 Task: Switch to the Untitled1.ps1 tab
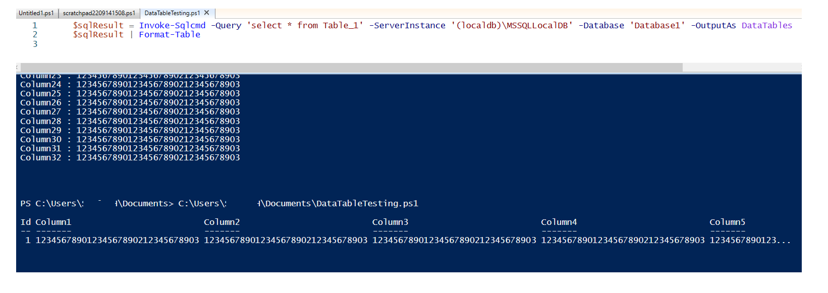[x=36, y=13]
